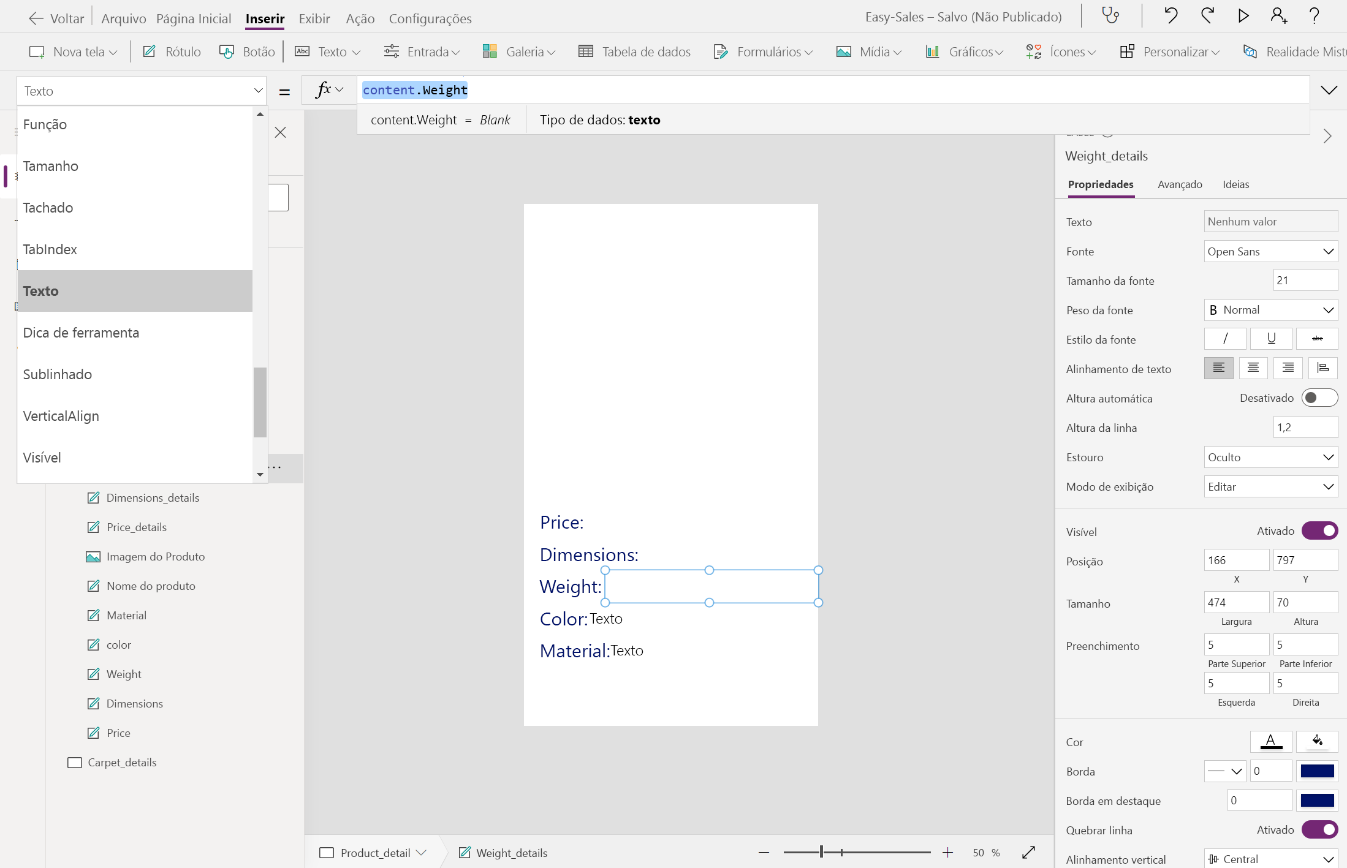Screen dimensions: 1347x868
Task: Zoom out with the minus icon
Action: tap(764, 853)
